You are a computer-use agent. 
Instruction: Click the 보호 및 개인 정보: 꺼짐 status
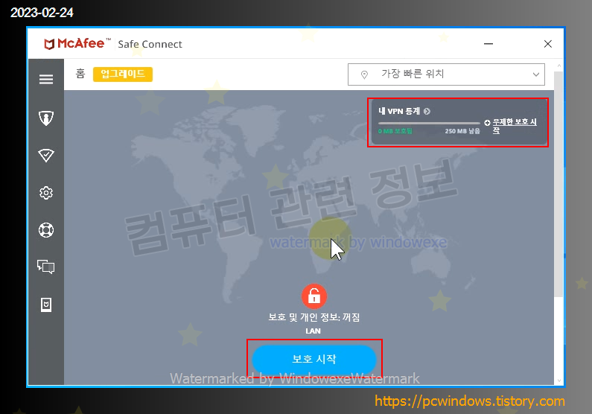tap(314, 317)
